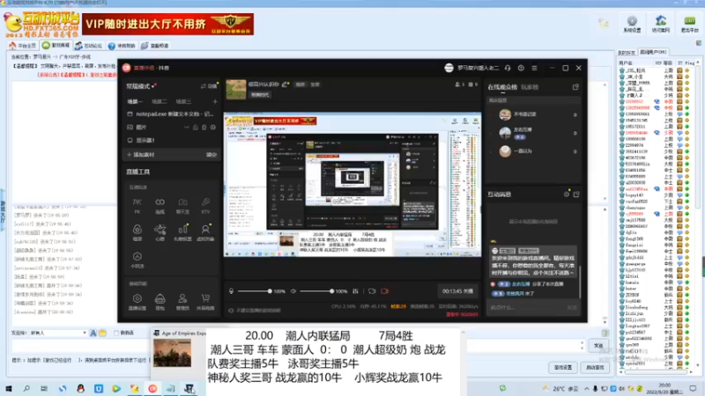Open 平台主页 tab in game platform
This screenshot has height=396, width=705.
pos(23,46)
